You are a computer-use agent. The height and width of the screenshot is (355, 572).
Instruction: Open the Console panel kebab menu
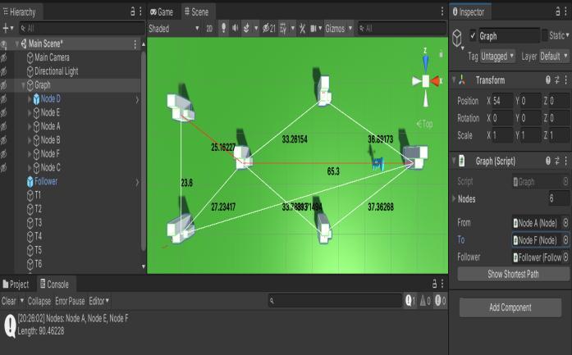[x=442, y=284]
